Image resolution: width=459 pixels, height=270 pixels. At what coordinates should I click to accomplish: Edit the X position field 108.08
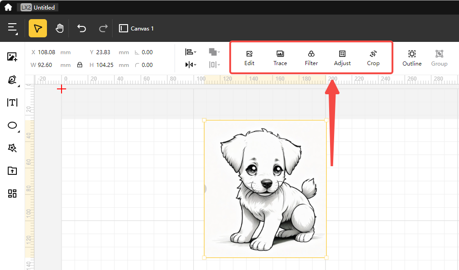click(46, 52)
